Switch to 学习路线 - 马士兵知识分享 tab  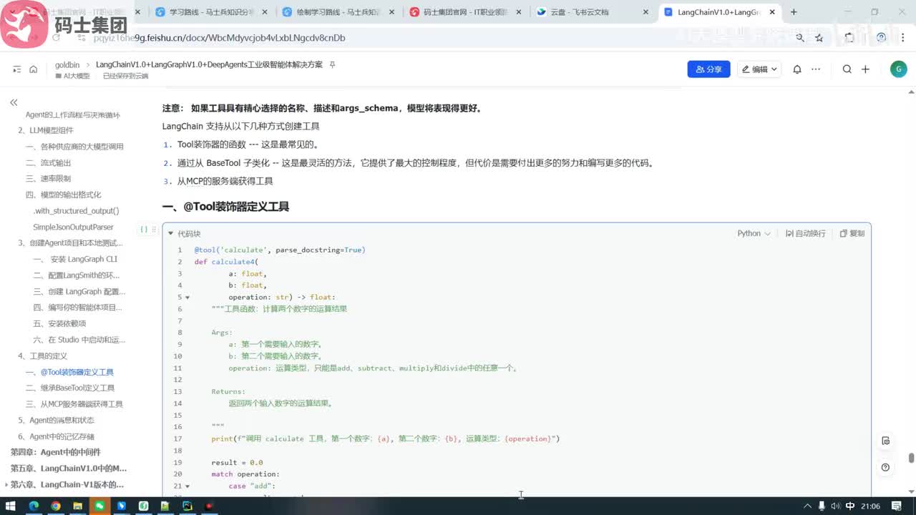[212, 12]
